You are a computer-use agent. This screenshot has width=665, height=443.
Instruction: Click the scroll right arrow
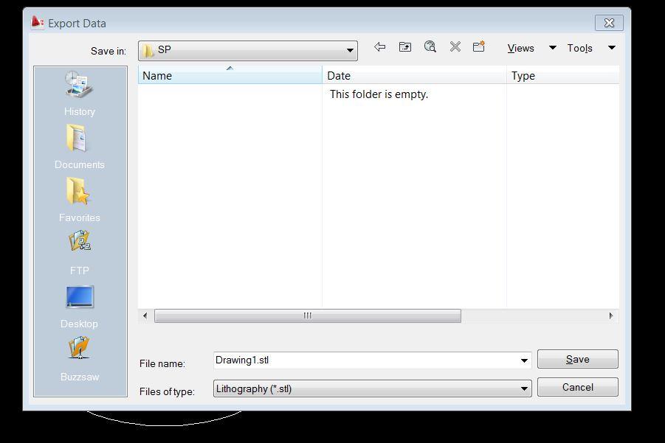click(x=610, y=315)
